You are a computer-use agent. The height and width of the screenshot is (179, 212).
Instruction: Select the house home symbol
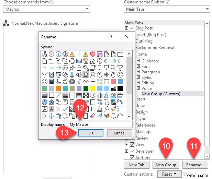tap(93, 61)
